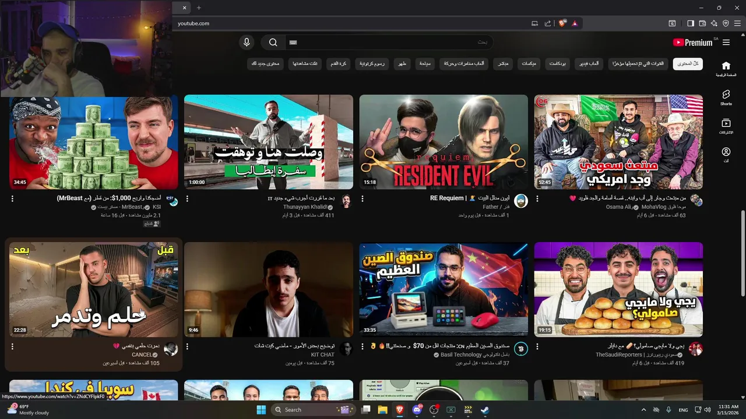This screenshot has width=746, height=419.
Task: Open the مبتعث سعودي وجد امريكي thumbnail
Action: pos(618,142)
